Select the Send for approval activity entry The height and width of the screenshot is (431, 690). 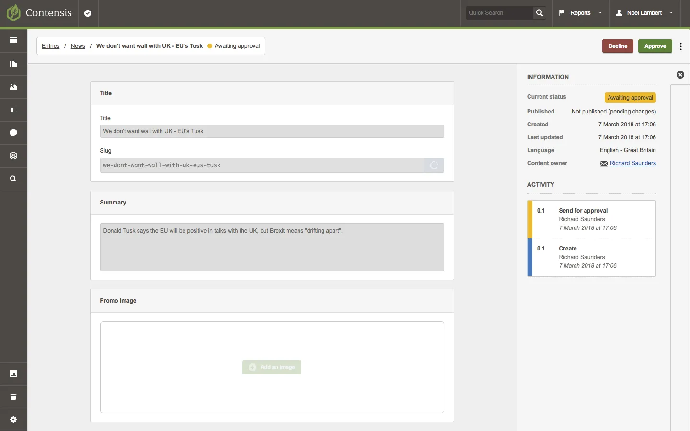[x=591, y=219]
